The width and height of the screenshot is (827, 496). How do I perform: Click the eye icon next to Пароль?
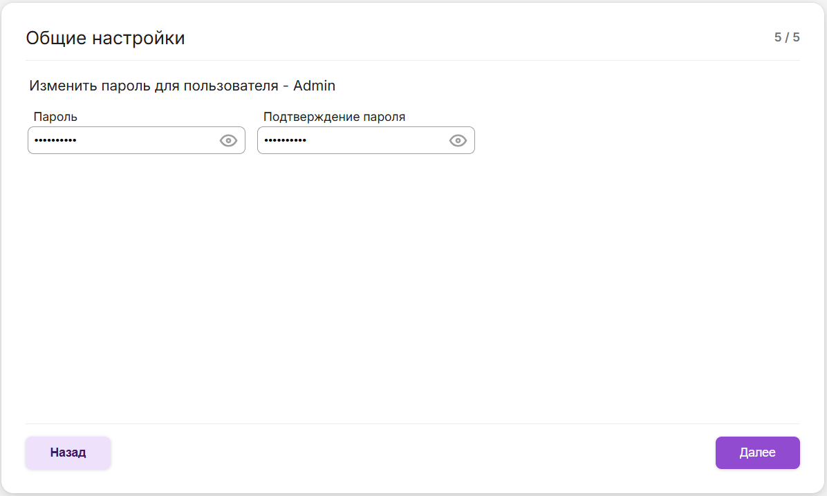(x=228, y=141)
